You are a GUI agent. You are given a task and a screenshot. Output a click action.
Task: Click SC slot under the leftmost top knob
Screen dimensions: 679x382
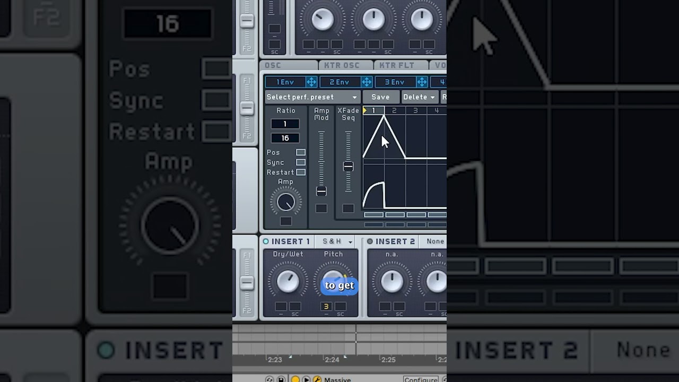(x=337, y=44)
